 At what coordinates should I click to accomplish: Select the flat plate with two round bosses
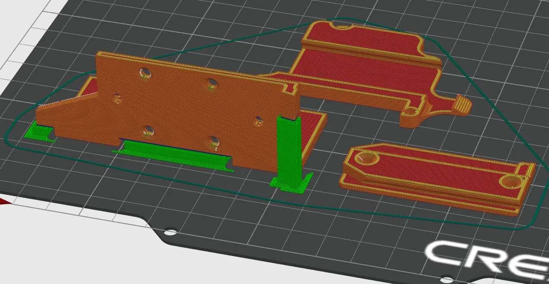click(438, 178)
